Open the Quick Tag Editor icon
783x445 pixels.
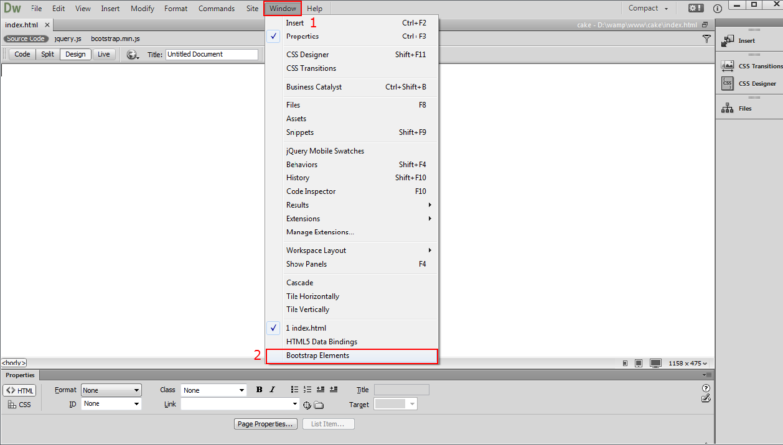pos(706,398)
